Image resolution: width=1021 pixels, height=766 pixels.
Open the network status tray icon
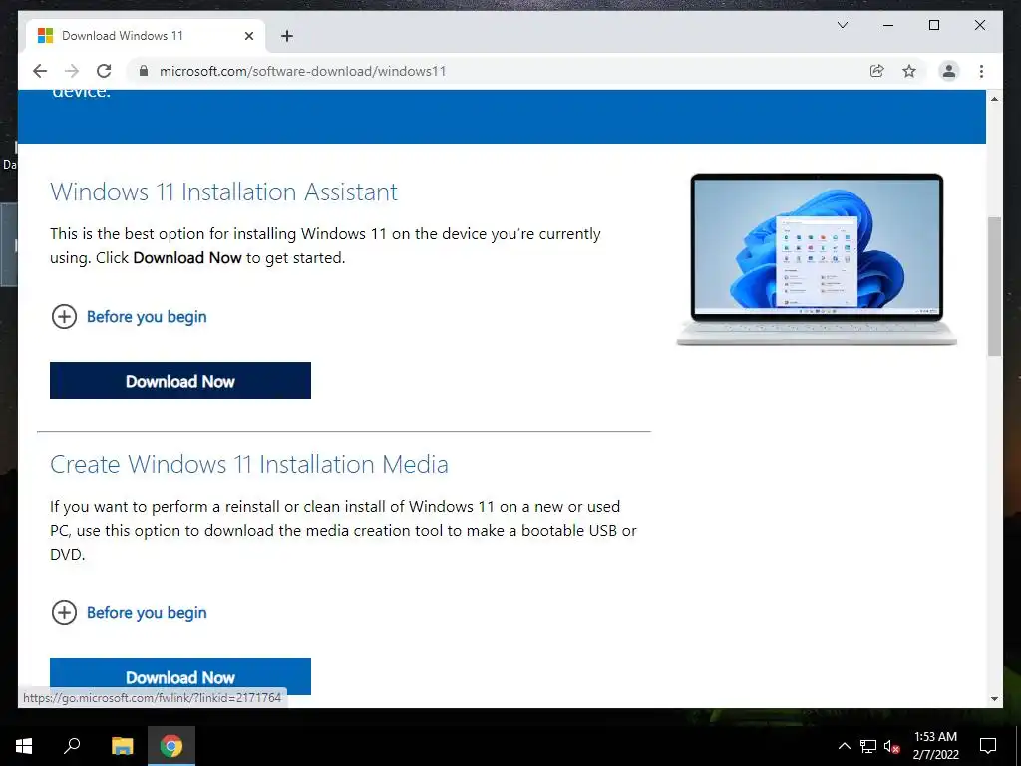click(x=868, y=746)
